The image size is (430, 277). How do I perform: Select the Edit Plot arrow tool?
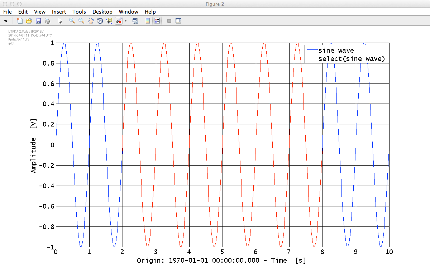click(x=60, y=21)
